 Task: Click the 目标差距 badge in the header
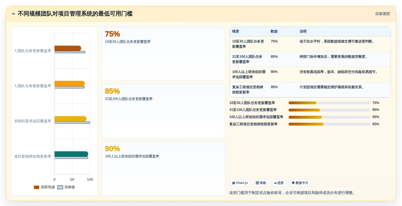382,14
